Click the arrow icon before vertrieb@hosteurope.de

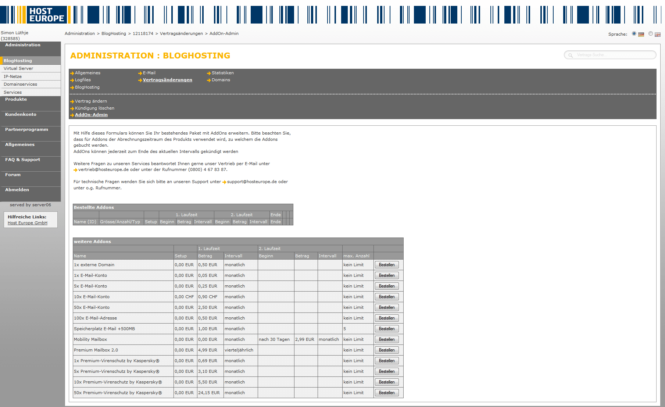pyautogui.click(x=75, y=170)
